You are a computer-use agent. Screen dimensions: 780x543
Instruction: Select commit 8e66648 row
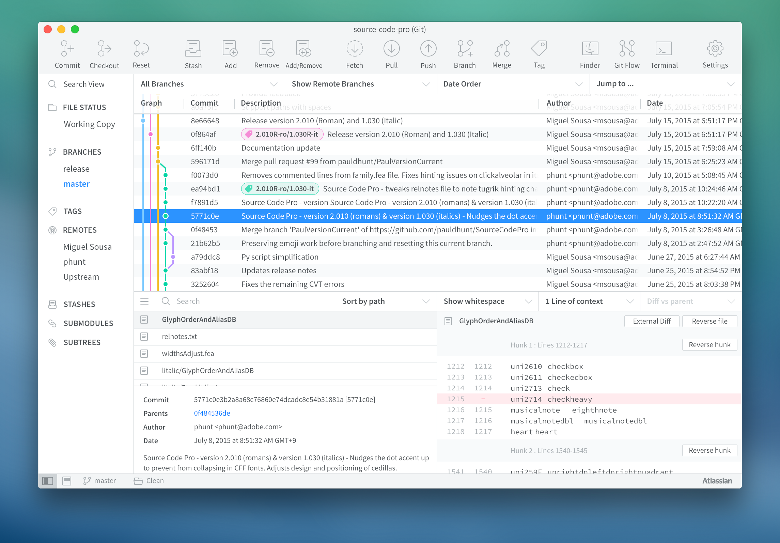pyautogui.click(x=438, y=121)
